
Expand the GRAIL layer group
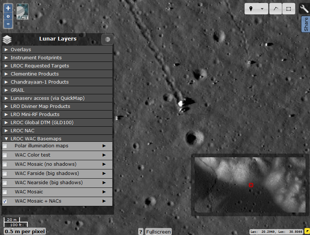(x=57, y=90)
